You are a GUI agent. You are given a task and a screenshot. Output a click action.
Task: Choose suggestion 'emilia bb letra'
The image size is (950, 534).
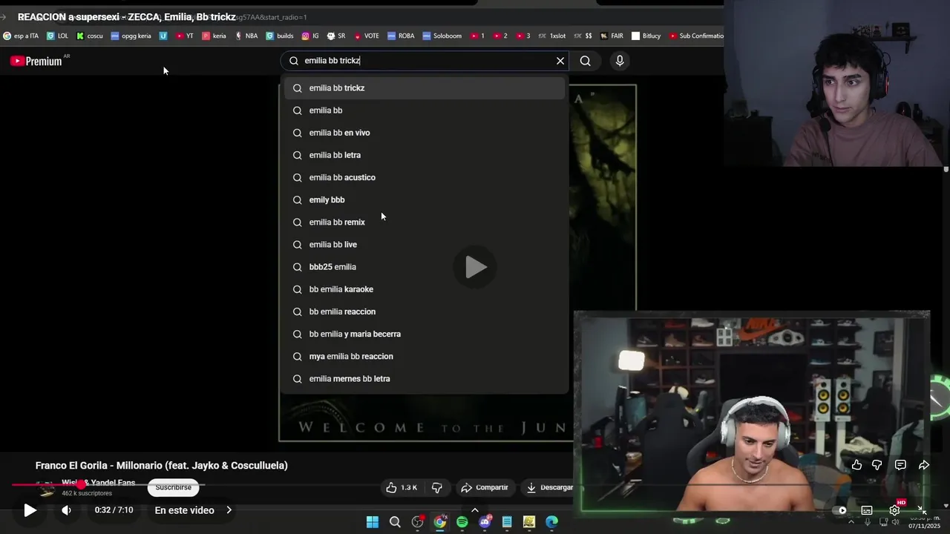pyautogui.click(x=424, y=155)
